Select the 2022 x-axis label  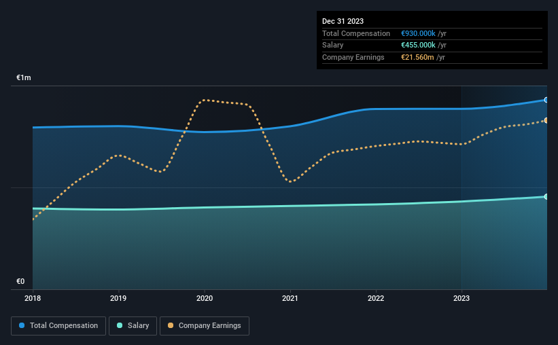(376, 298)
